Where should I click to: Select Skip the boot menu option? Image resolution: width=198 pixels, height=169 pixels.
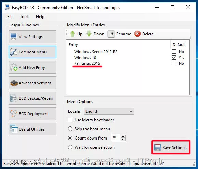tap(70, 129)
